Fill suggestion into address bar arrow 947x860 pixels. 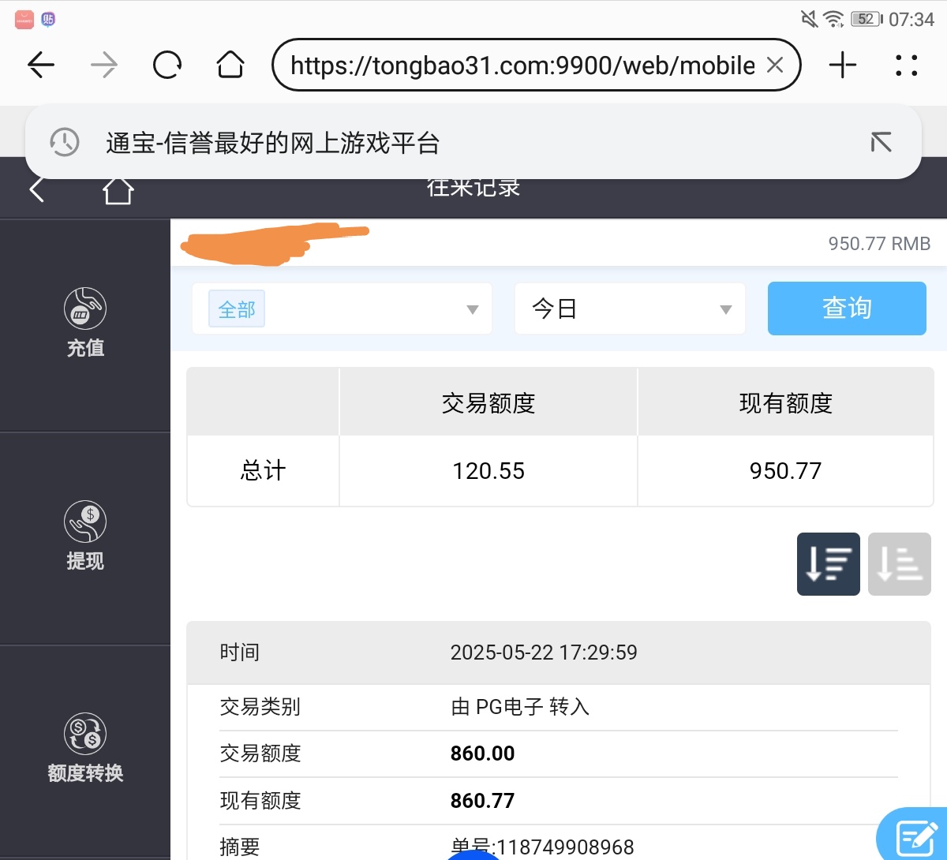pos(881,142)
